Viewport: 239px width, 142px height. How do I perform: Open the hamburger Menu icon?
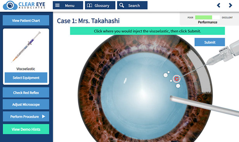pos(57,5)
